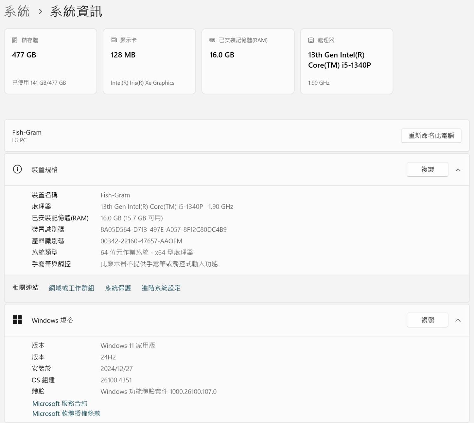Open the 儲存體 477 GB card
The height and width of the screenshot is (423, 474).
[x=51, y=61]
